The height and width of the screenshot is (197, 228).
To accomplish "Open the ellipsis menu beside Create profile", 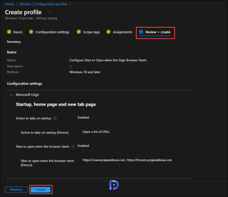I will click(49, 12).
